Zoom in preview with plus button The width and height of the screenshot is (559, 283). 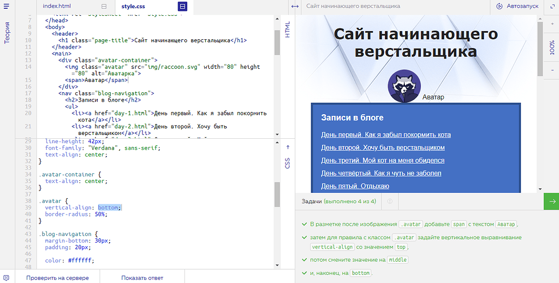pyautogui.click(x=551, y=23)
